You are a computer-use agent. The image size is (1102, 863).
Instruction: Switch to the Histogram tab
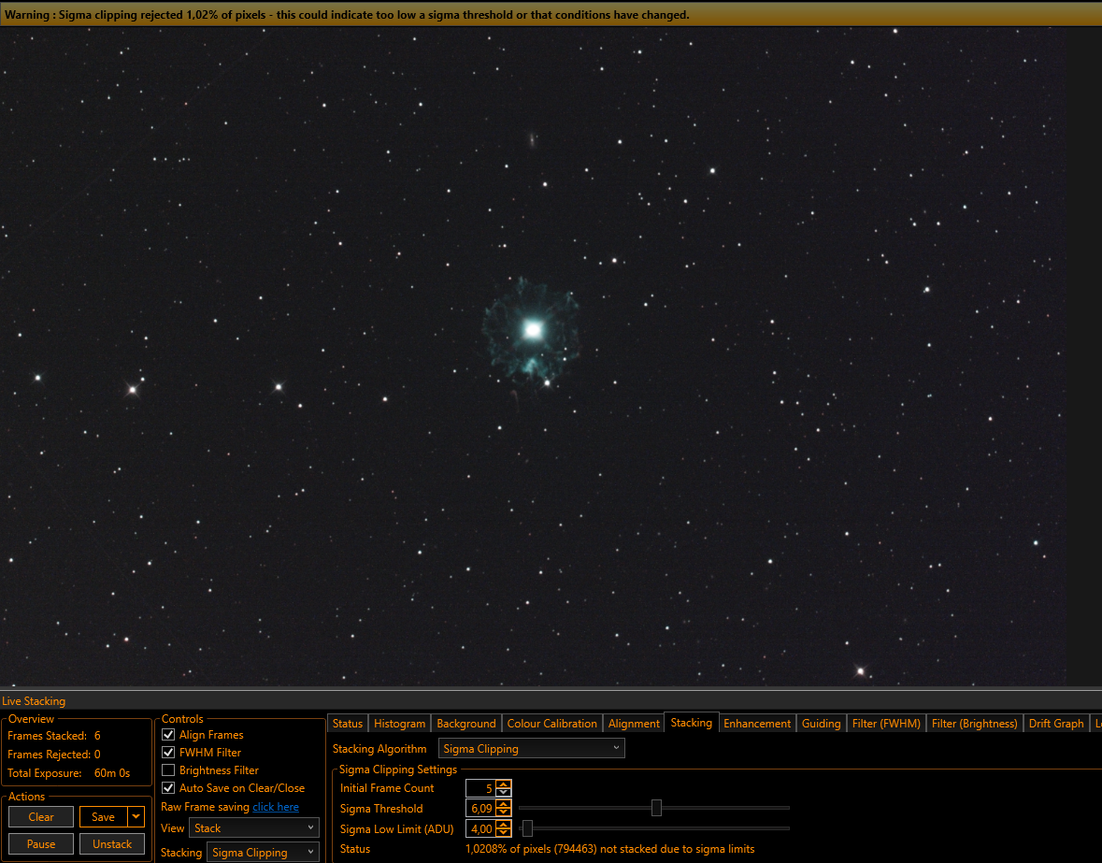pyautogui.click(x=399, y=723)
